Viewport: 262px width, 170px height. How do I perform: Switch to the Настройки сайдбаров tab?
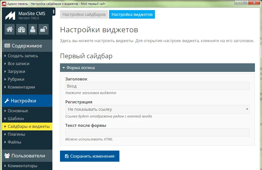(84, 14)
